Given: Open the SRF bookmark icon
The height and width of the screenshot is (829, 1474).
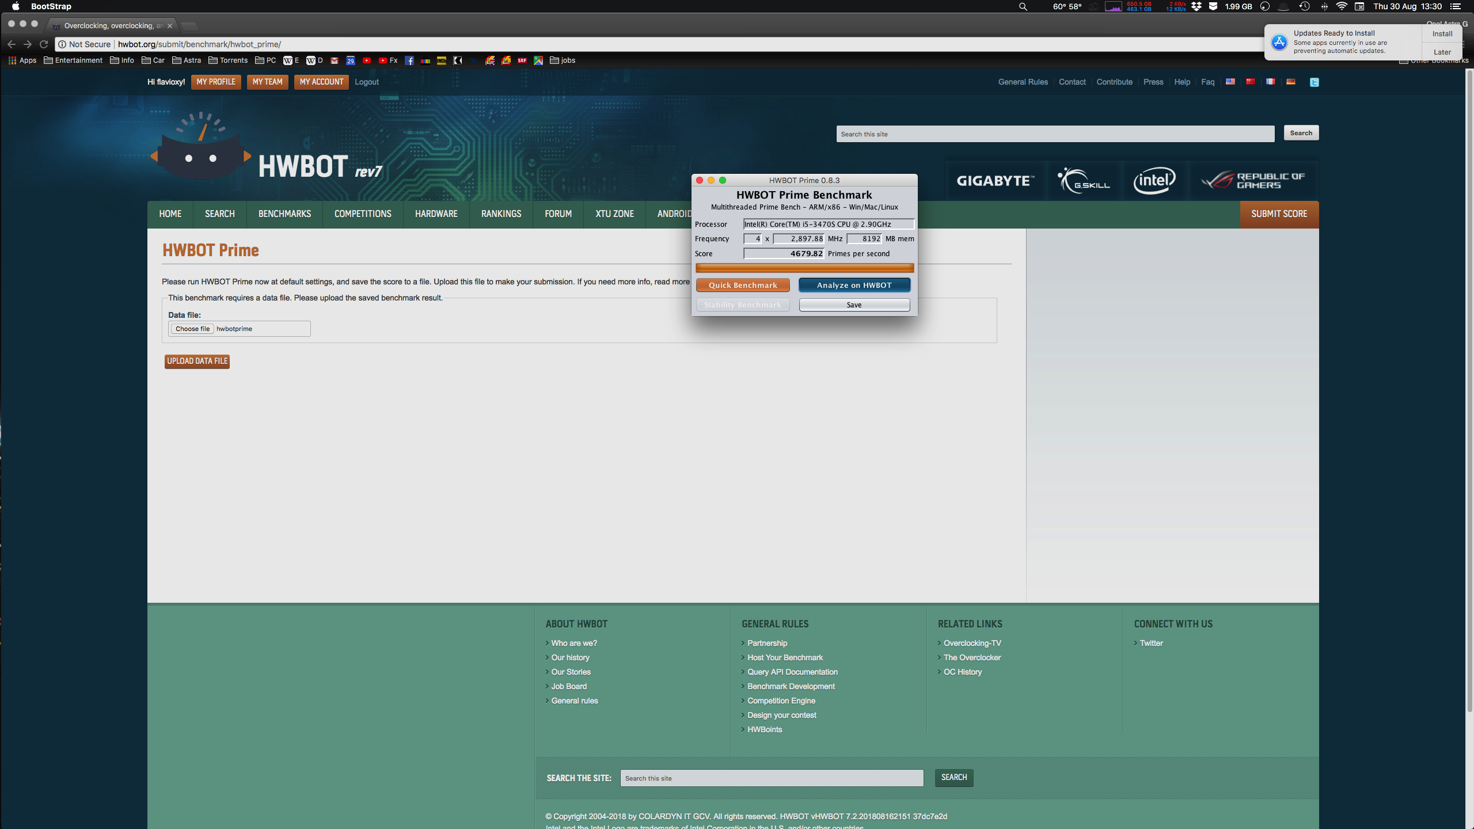Looking at the screenshot, I should pyautogui.click(x=522, y=60).
